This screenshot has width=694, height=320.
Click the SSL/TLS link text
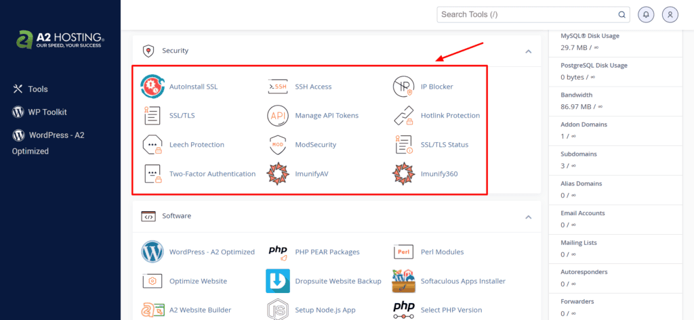pos(182,116)
